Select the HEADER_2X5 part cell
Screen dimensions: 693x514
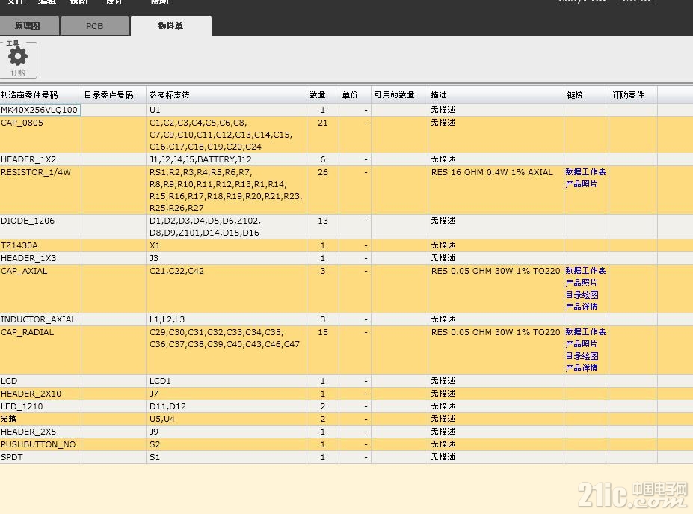click(x=40, y=432)
